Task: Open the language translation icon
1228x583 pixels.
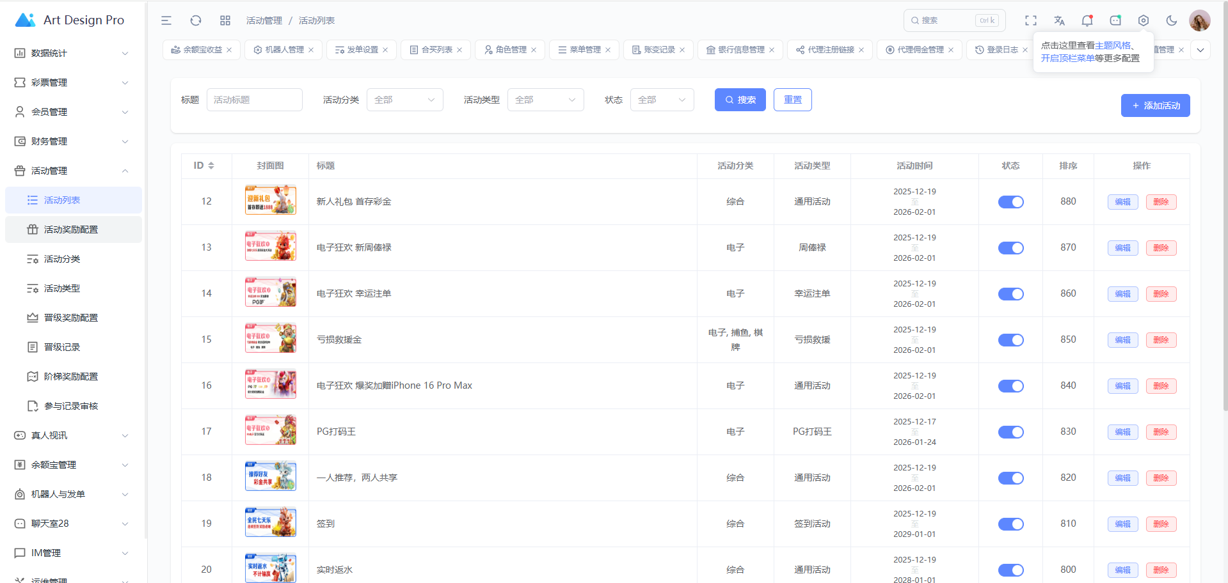Action: (x=1059, y=20)
